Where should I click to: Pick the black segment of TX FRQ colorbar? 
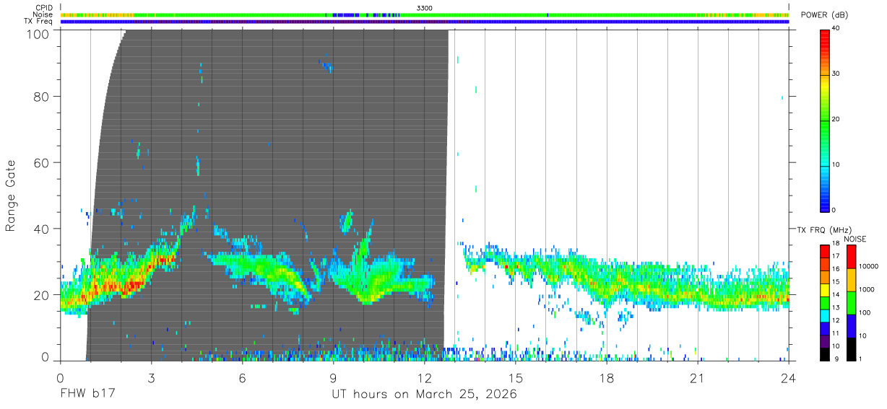pos(824,354)
